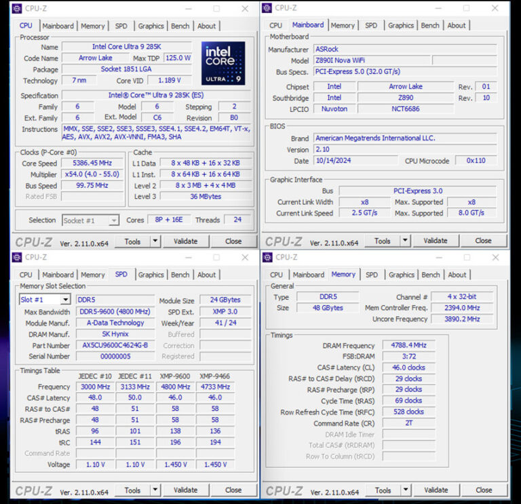Open the SPD tab in the Memory window
Image resolution: width=521 pixels, height=504 pixels.
pos(372,275)
